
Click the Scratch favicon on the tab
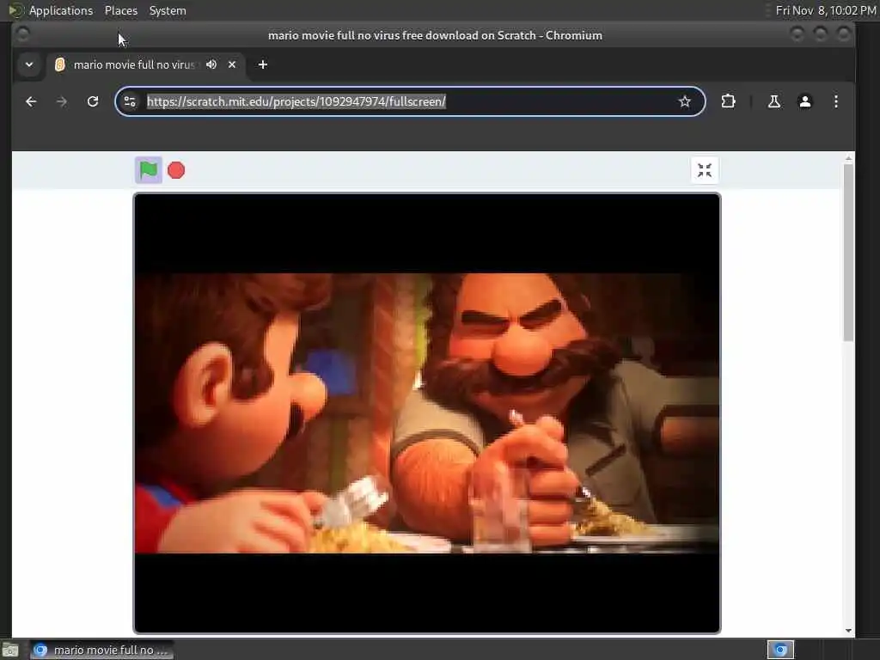tap(59, 64)
